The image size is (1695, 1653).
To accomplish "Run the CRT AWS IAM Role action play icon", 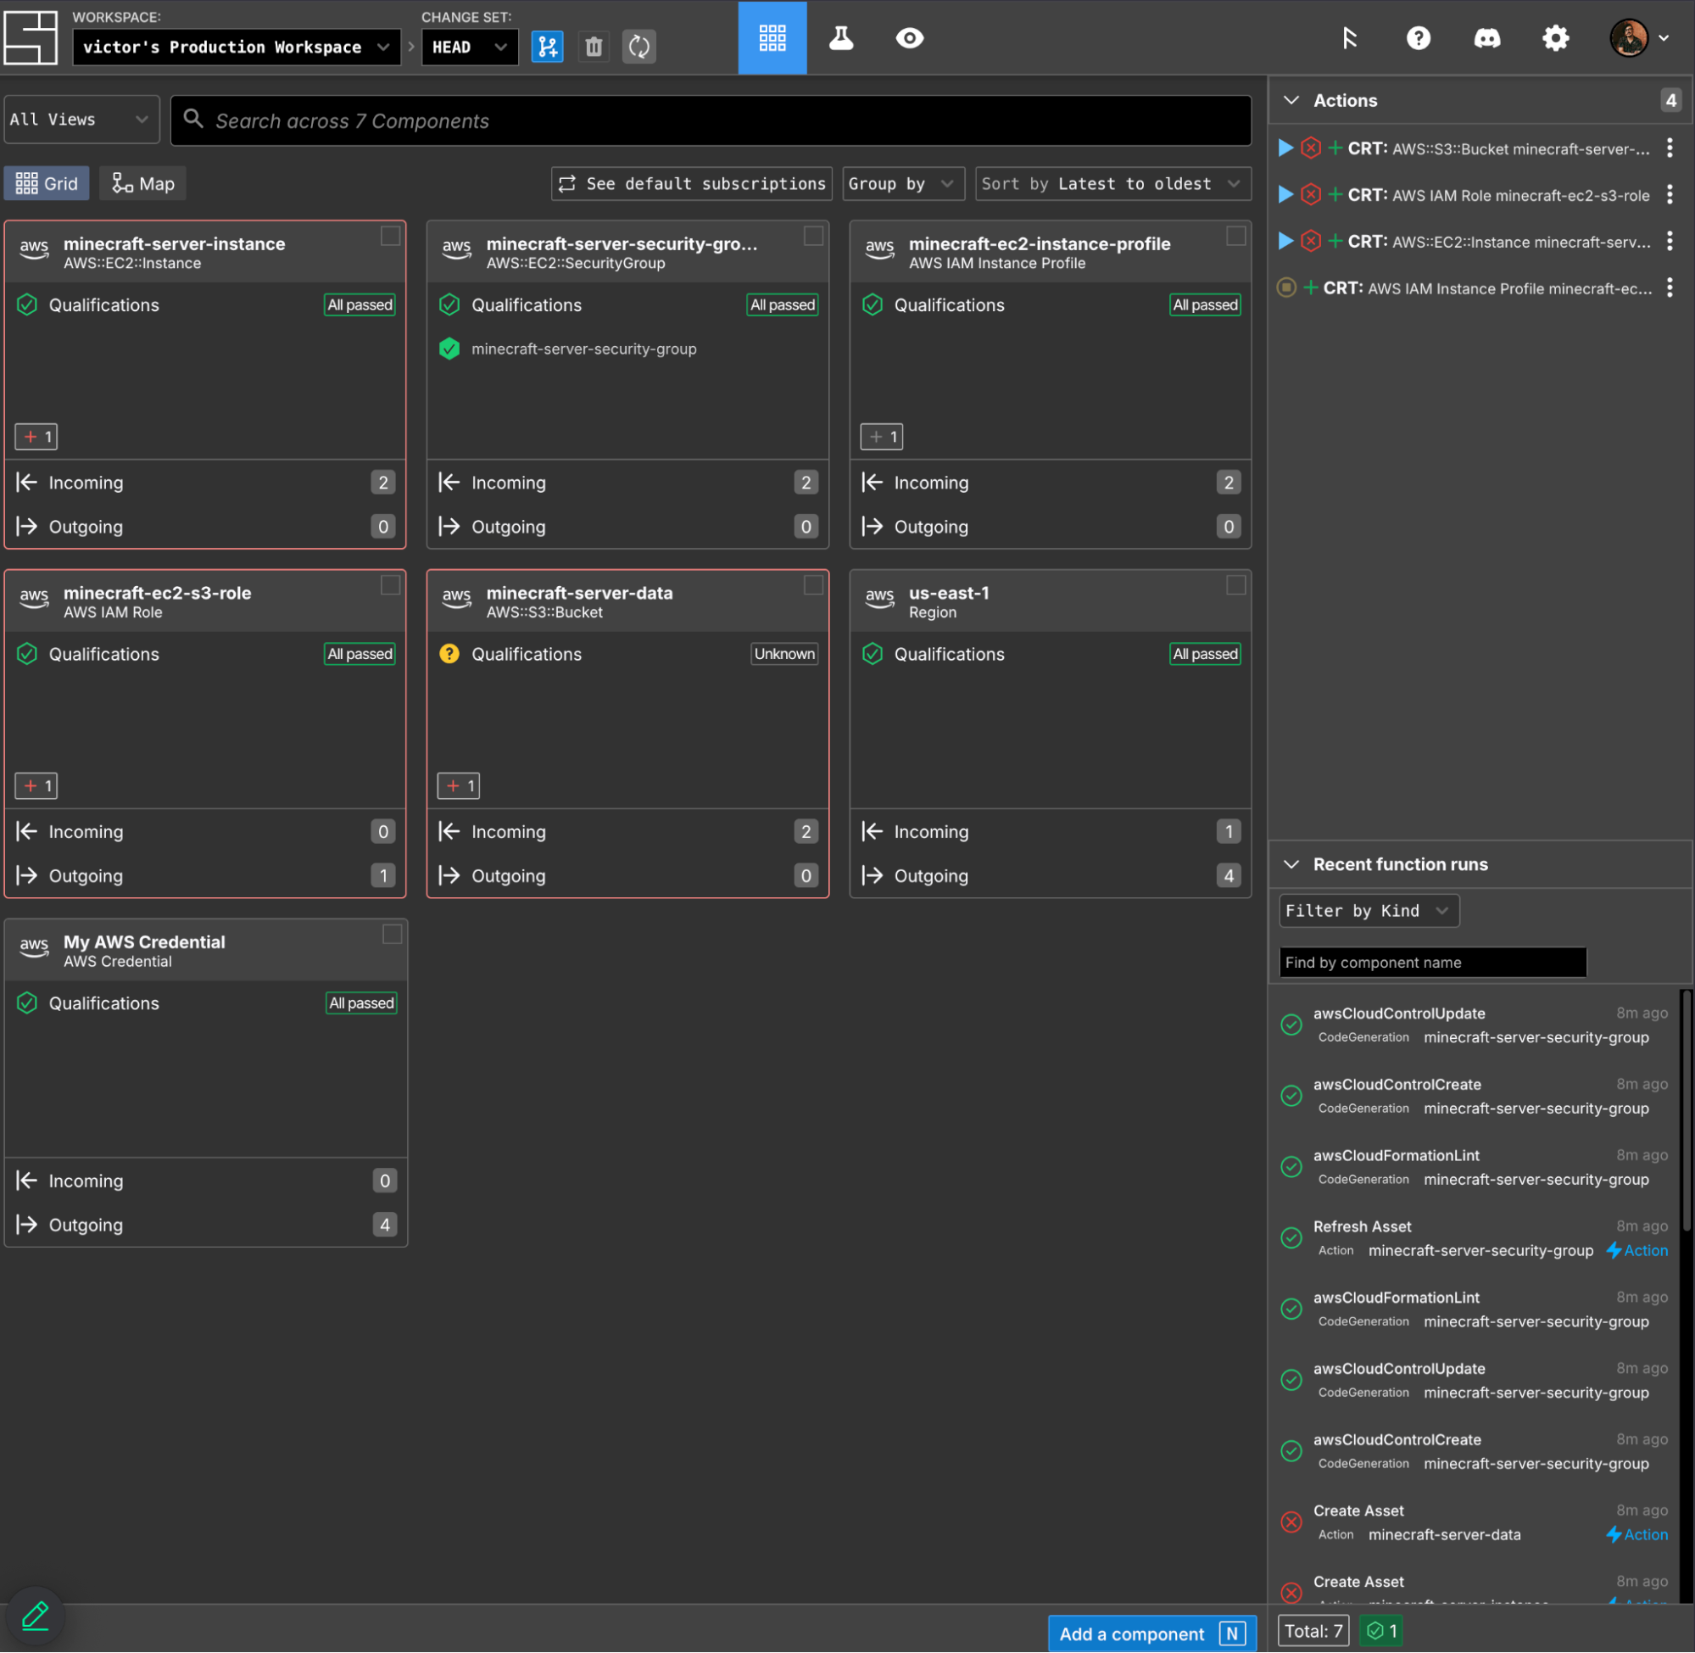I will pos(1286,194).
